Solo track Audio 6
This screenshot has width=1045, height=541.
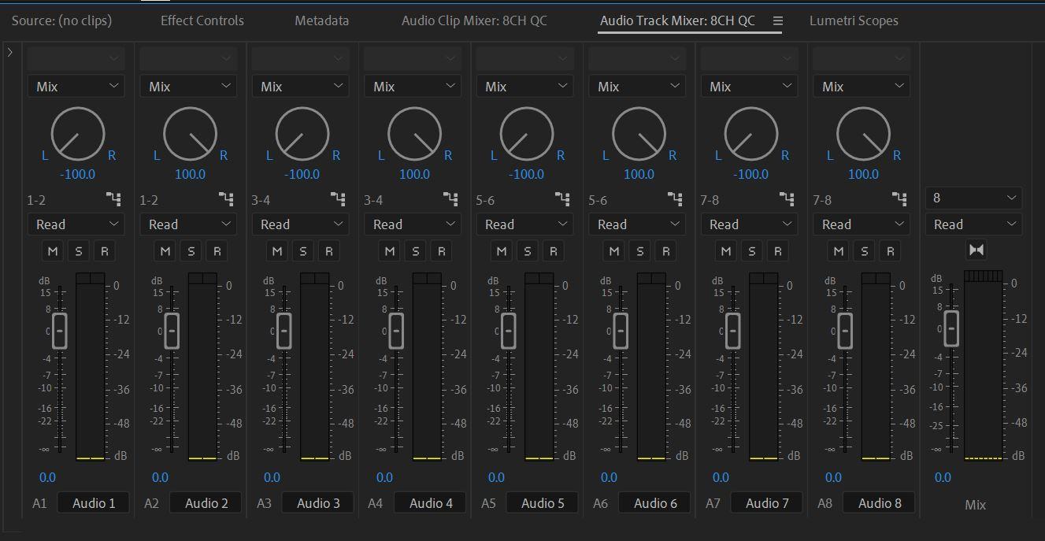tap(640, 251)
